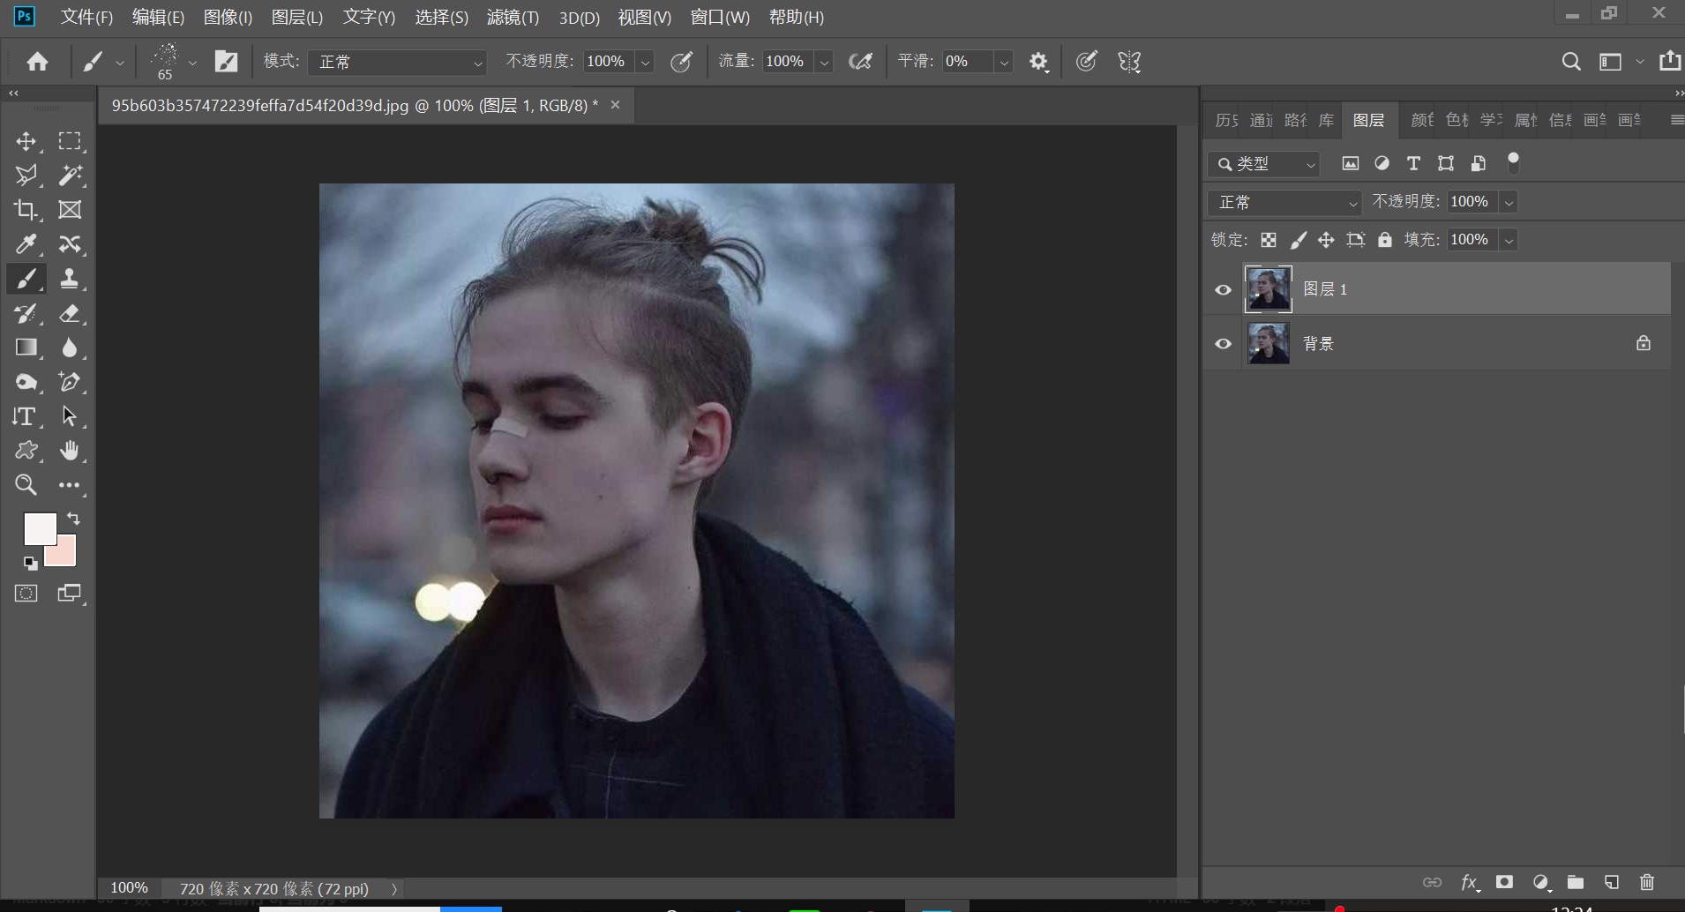Viewport: 1685px width, 912px height.
Task: Go to the Home screen icon
Action: click(37, 61)
